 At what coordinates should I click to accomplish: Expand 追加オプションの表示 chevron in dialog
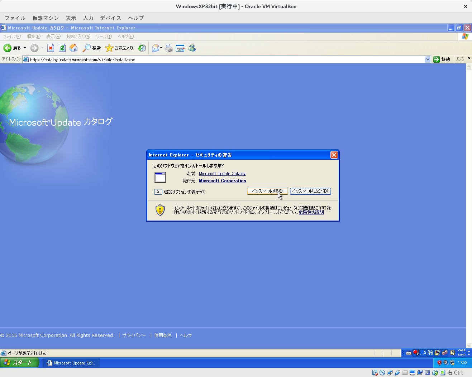point(158,192)
